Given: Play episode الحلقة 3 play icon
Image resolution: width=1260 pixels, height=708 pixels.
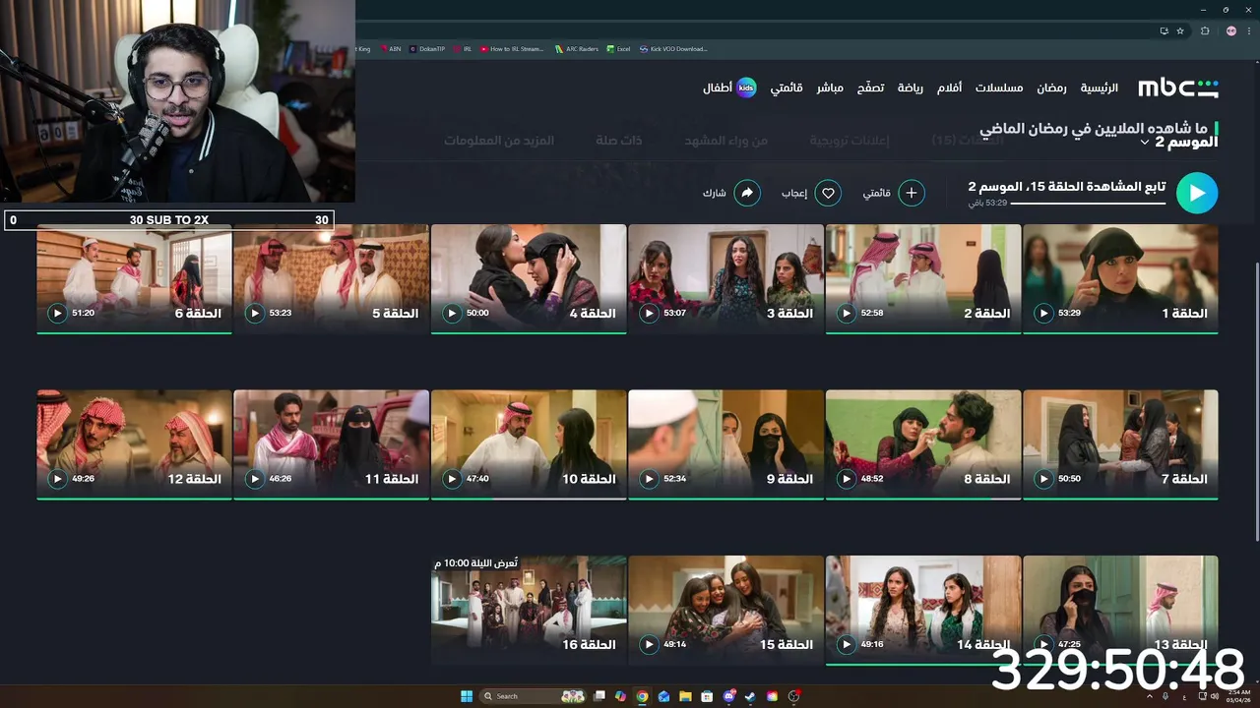Looking at the screenshot, I should point(649,314).
